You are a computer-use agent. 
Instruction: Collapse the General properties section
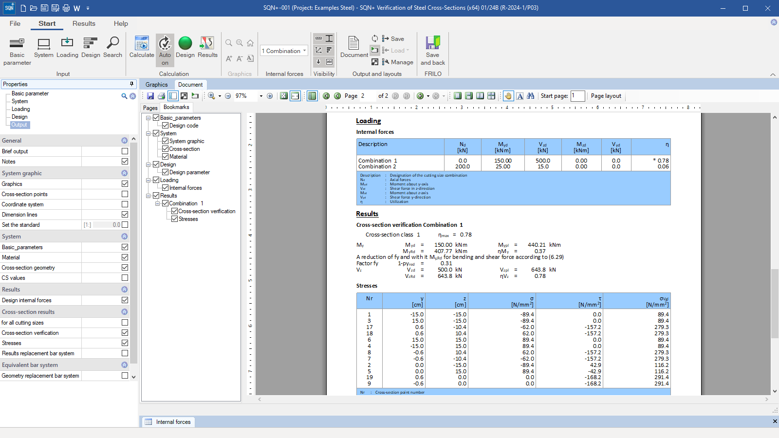pyautogui.click(x=125, y=141)
